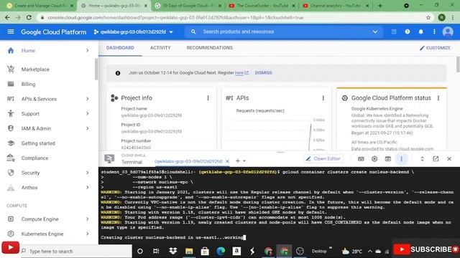Expand the Home submenu chevron

[88, 50]
